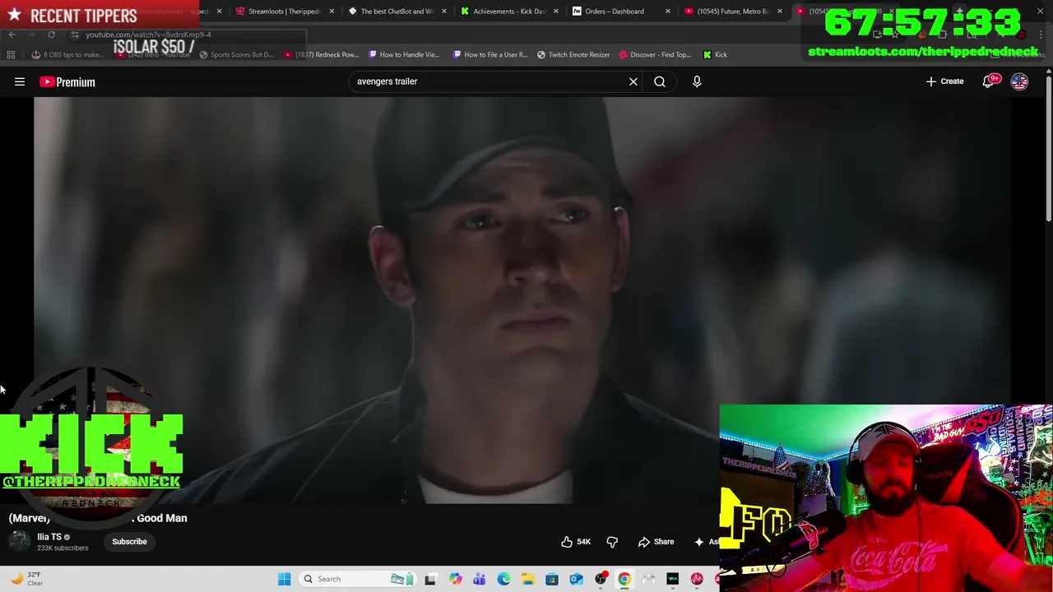
Task: Open Task View on taskbar
Action: [x=429, y=579]
